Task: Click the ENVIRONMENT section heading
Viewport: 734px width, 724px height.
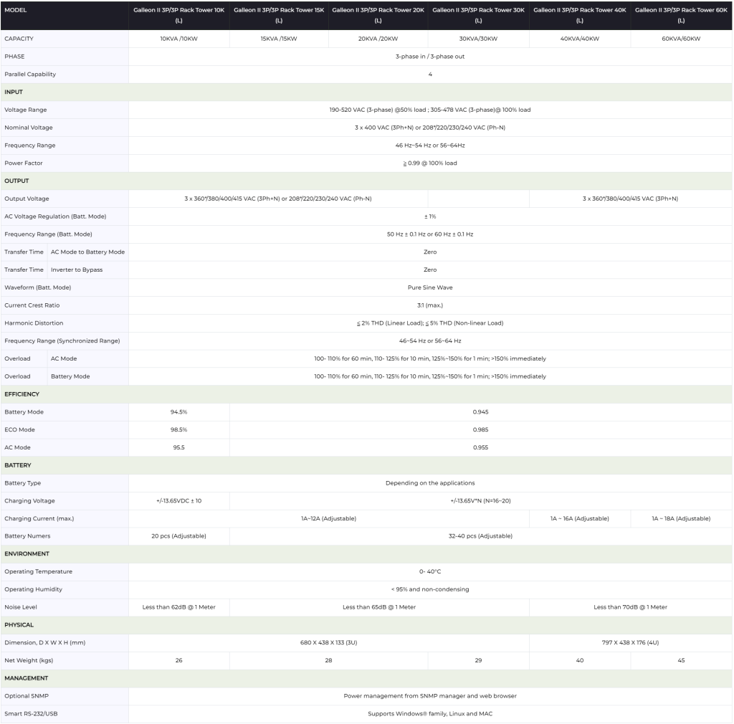Action: tap(27, 554)
